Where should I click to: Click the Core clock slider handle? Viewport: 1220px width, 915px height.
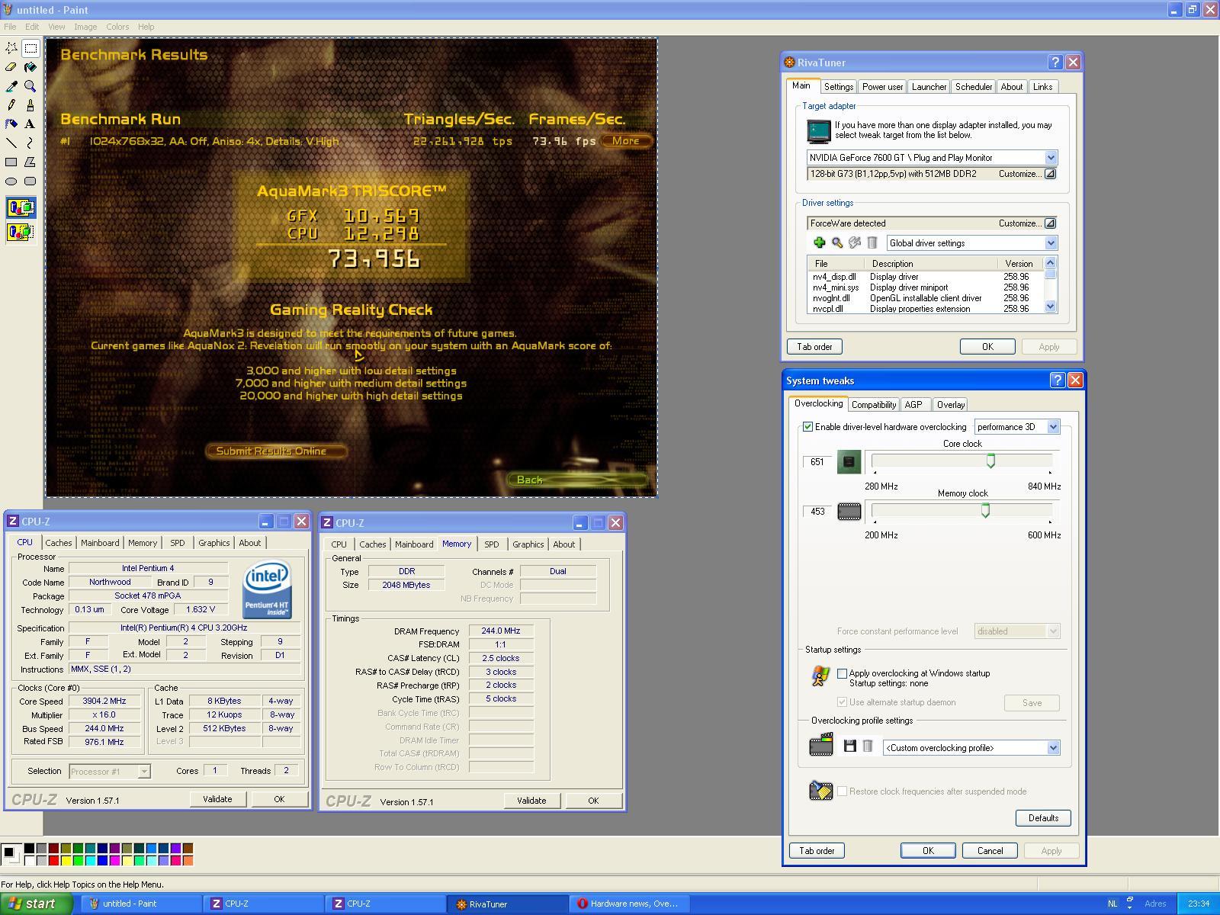(x=990, y=461)
